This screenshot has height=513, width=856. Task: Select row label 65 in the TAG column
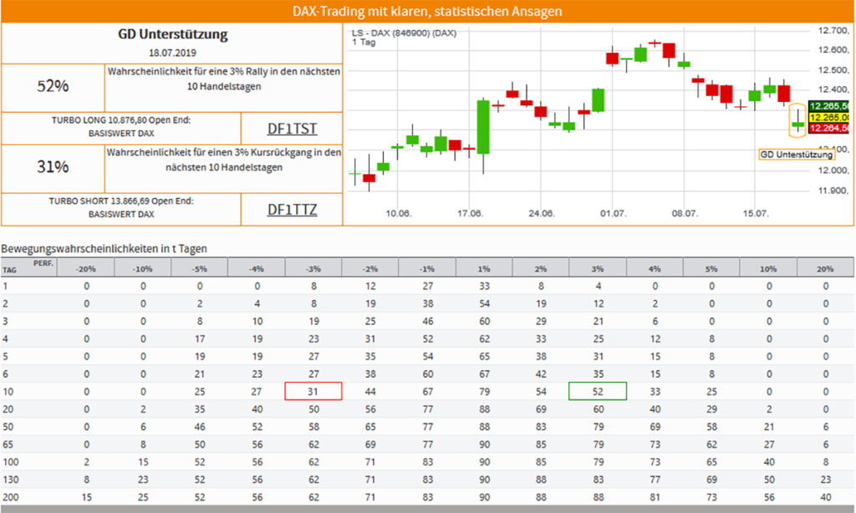(x=8, y=444)
